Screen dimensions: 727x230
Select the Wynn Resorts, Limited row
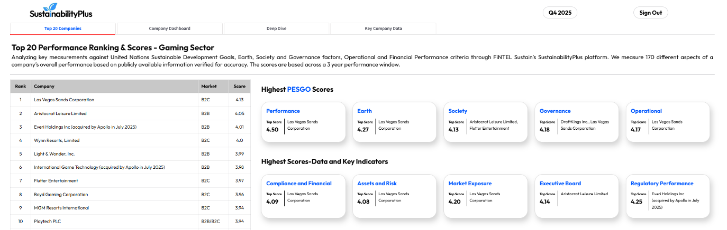click(x=57, y=140)
